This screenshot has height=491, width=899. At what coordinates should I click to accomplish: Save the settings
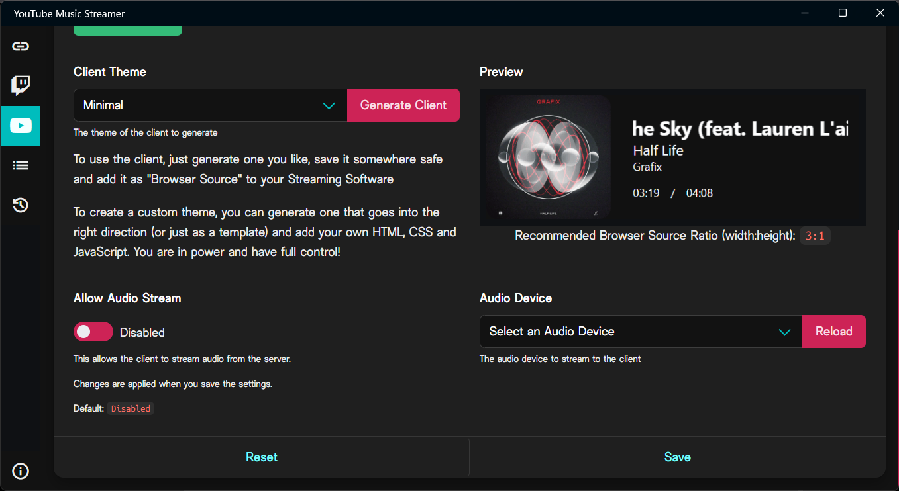click(678, 457)
